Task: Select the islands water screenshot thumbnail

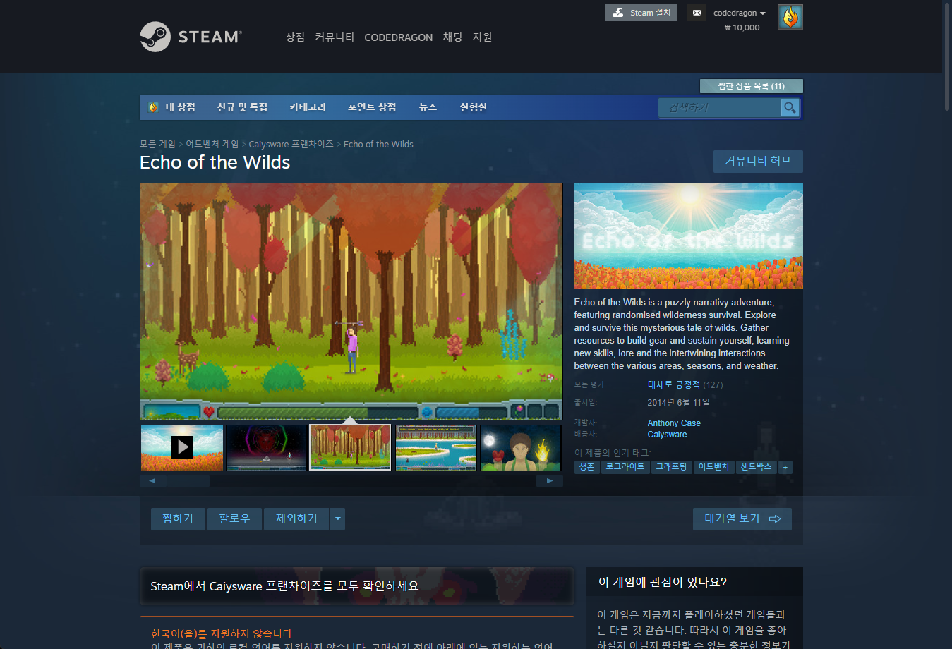Action: pyautogui.click(x=435, y=447)
